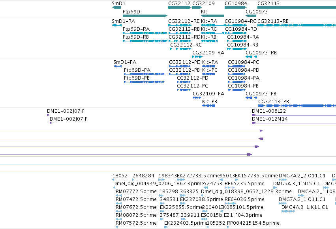This screenshot has height=229, width=336.
Task: Open EST EK272733.5prime
Action: point(181,180)
